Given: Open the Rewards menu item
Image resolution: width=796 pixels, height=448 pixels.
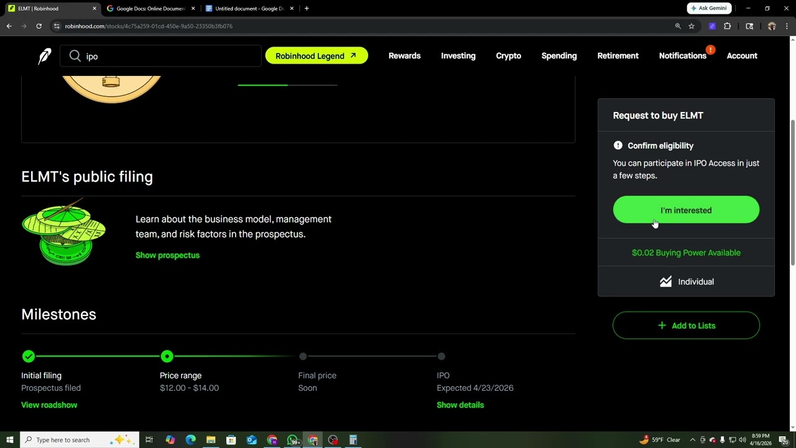Looking at the screenshot, I should [404, 56].
